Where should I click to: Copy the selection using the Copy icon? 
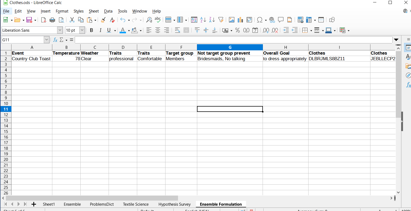81,20
